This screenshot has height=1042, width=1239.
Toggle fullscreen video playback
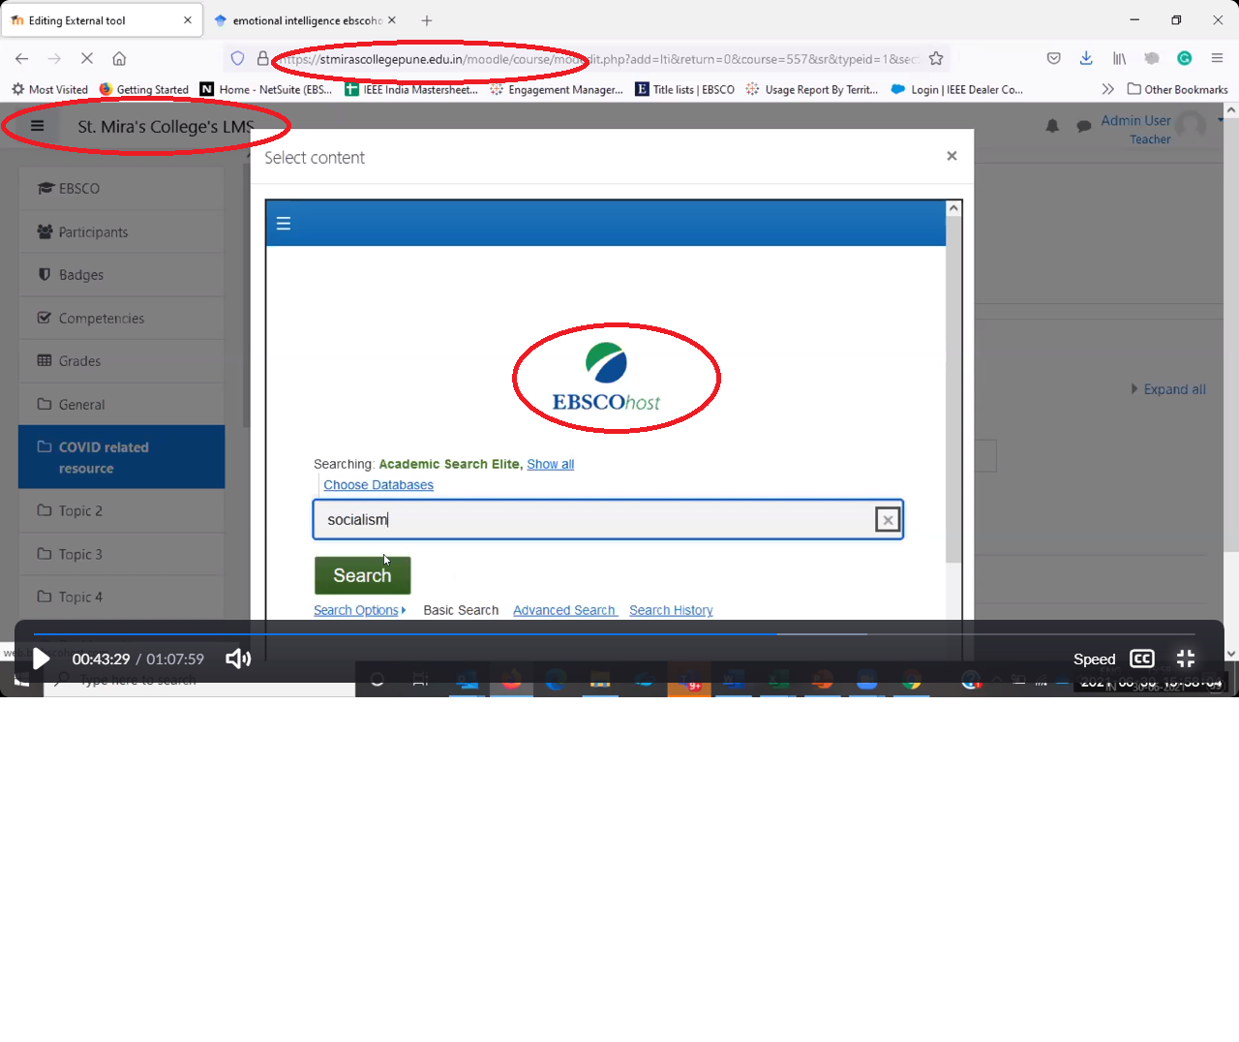point(1185,659)
